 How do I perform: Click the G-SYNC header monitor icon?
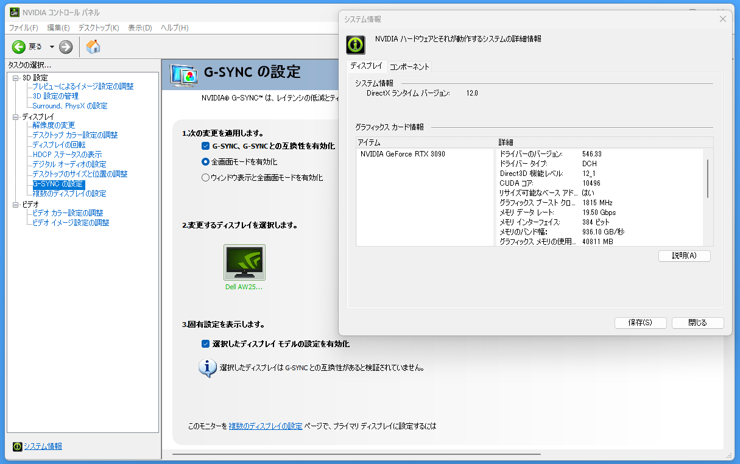pyautogui.click(x=183, y=74)
